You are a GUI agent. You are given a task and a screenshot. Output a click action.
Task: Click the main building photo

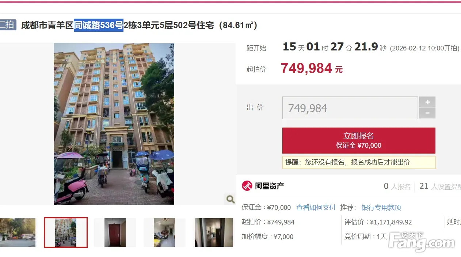[114, 124]
